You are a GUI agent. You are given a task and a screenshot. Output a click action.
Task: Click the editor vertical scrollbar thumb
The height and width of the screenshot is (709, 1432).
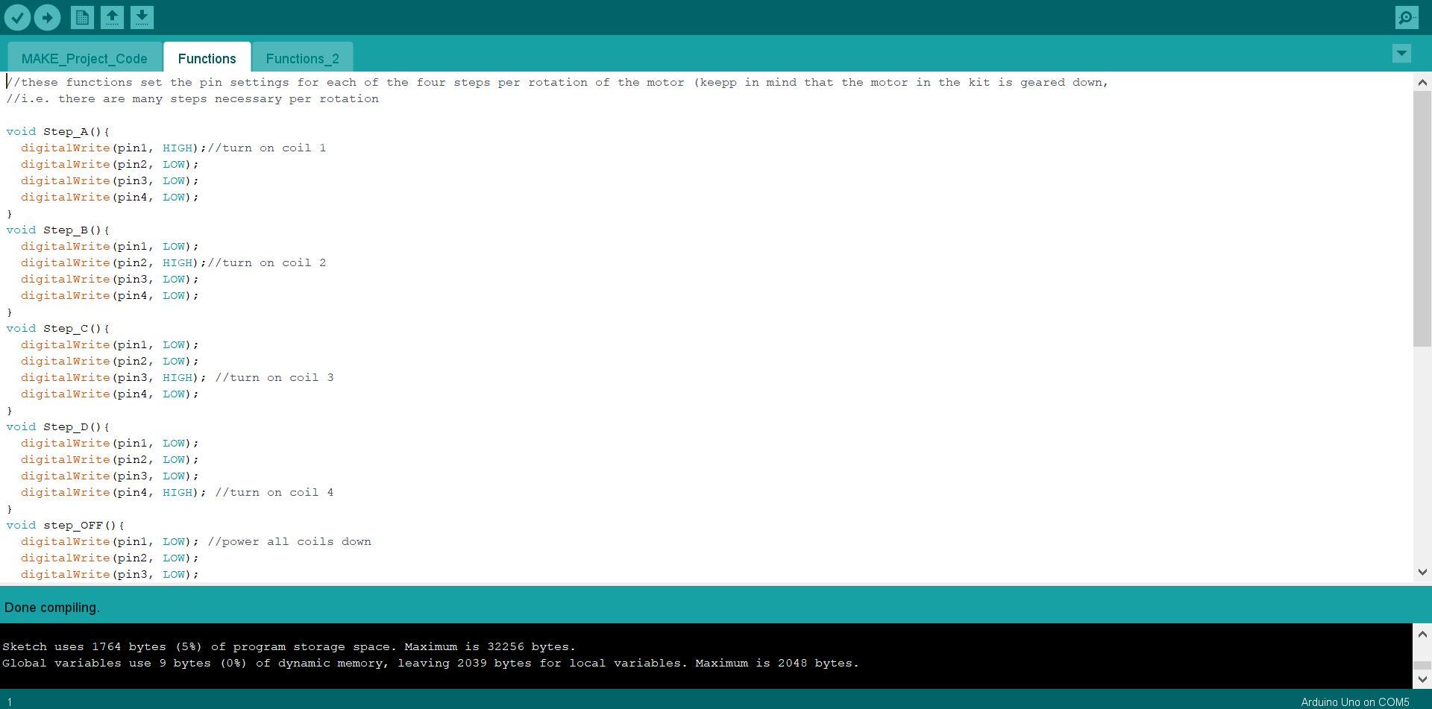tap(1422, 218)
